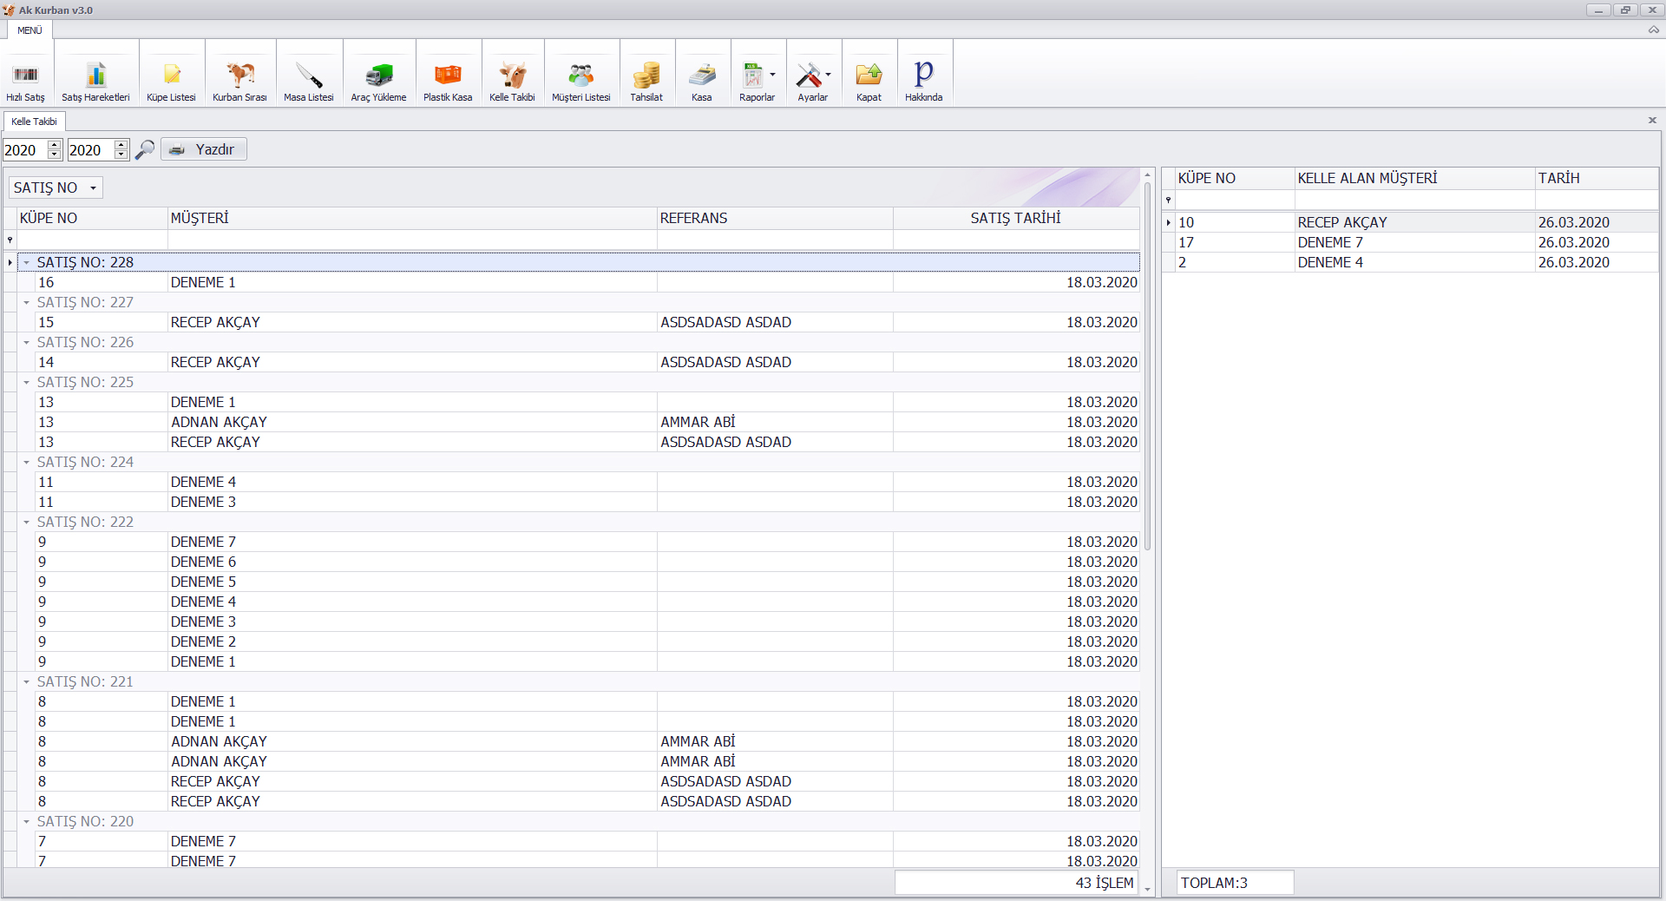Click the magnifier search icon beside the year fields
Image resolution: width=1666 pixels, height=901 pixels.
[145, 149]
